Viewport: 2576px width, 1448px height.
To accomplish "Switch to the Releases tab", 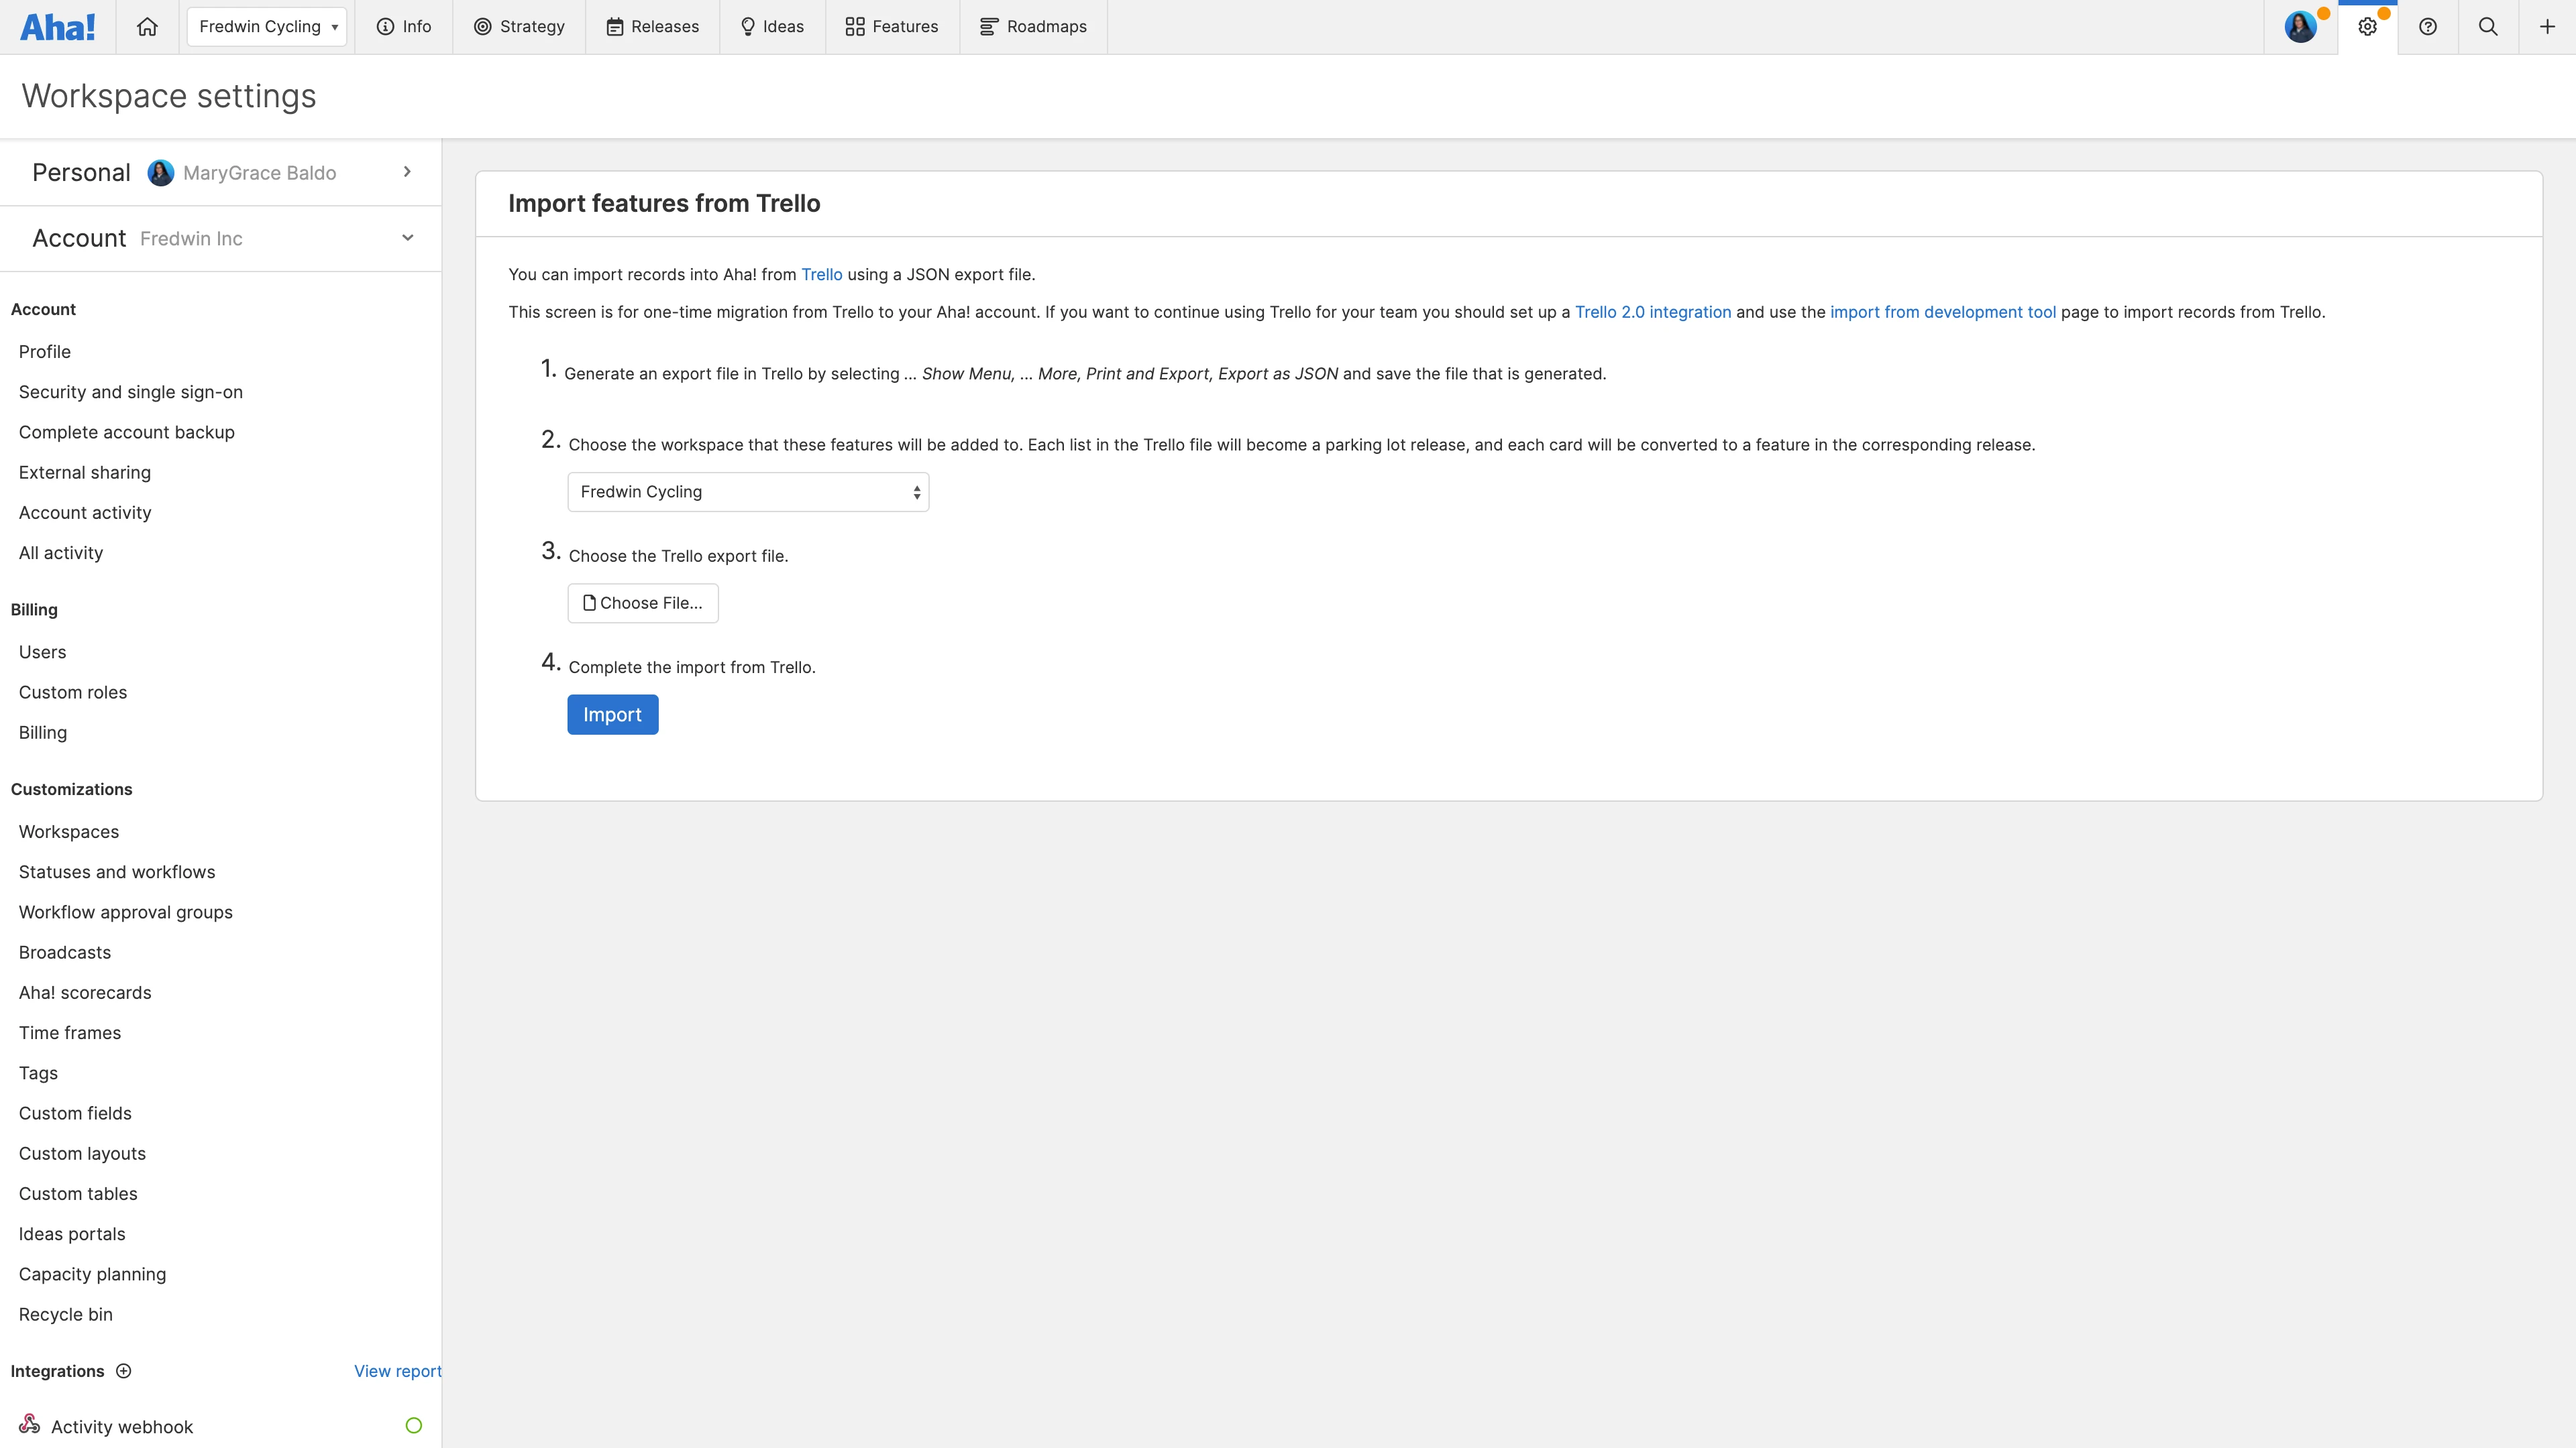I will pyautogui.click(x=653, y=26).
